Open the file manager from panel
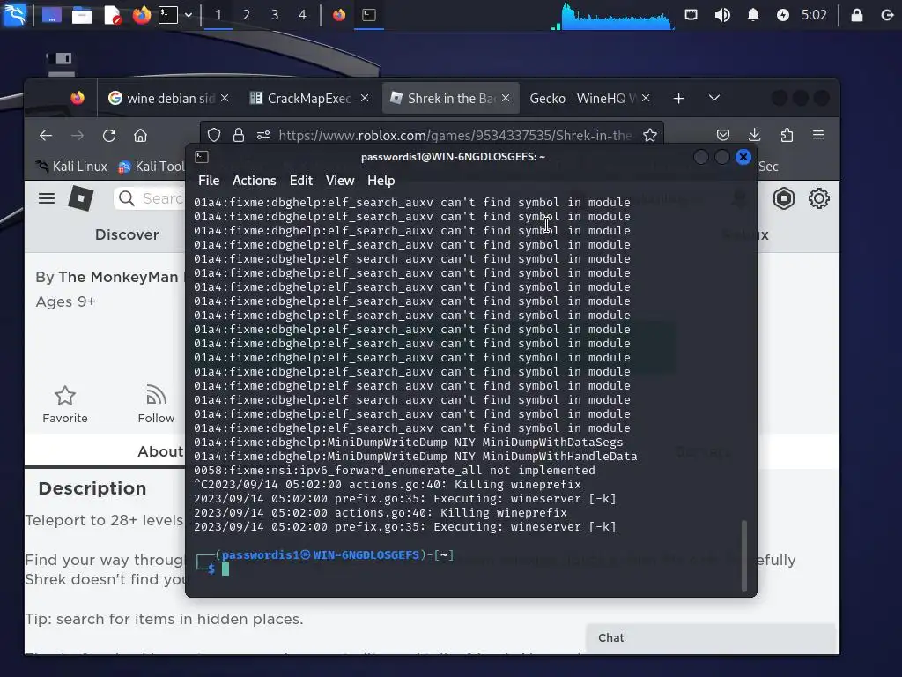The image size is (902, 677). [x=82, y=15]
